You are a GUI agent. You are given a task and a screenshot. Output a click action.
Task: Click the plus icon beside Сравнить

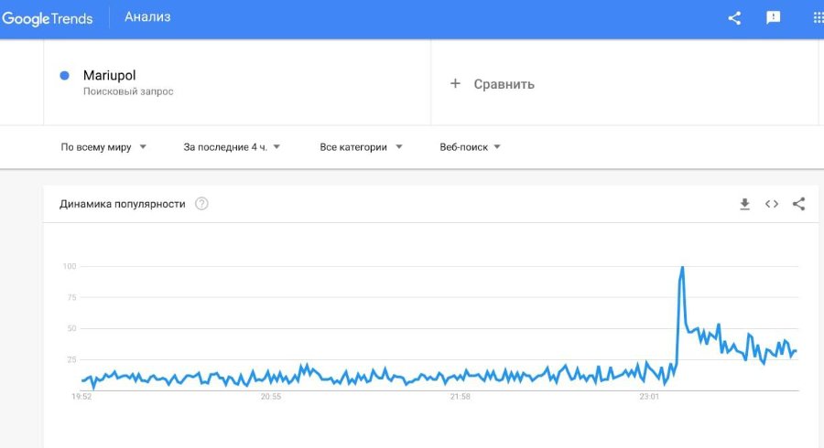(455, 84)
